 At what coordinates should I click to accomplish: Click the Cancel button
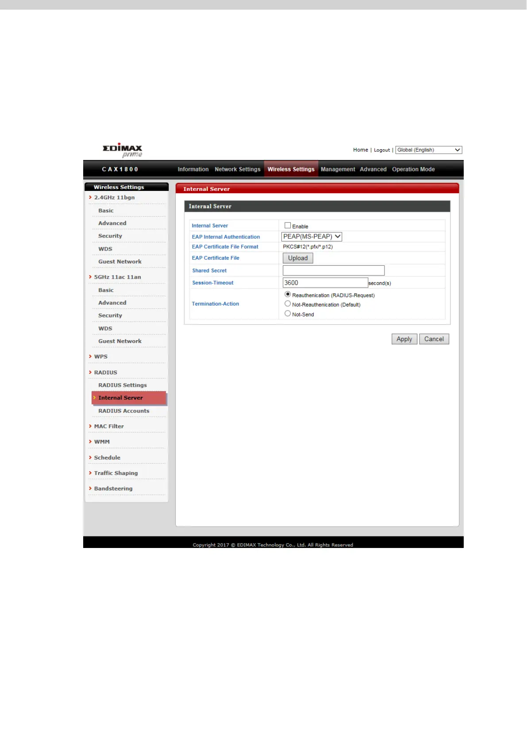pyautogui.click(x=434, y=339)
